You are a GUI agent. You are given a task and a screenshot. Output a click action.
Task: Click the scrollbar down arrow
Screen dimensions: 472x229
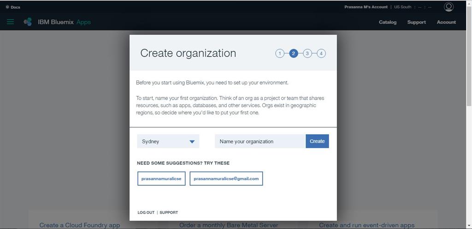pos(469,226)
